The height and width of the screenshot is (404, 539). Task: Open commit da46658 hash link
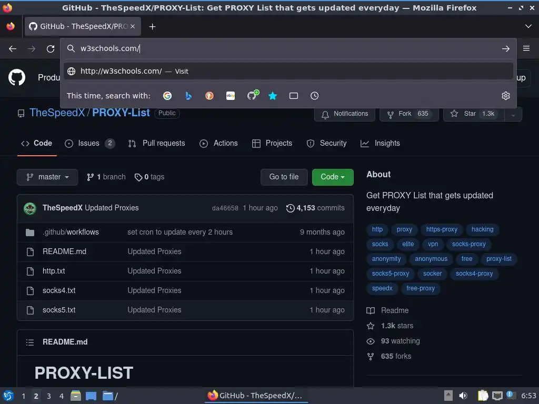pos(225,208)
